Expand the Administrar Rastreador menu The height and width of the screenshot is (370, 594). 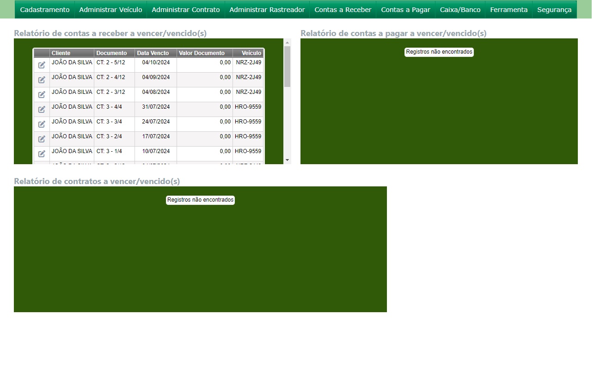[267, 10]
